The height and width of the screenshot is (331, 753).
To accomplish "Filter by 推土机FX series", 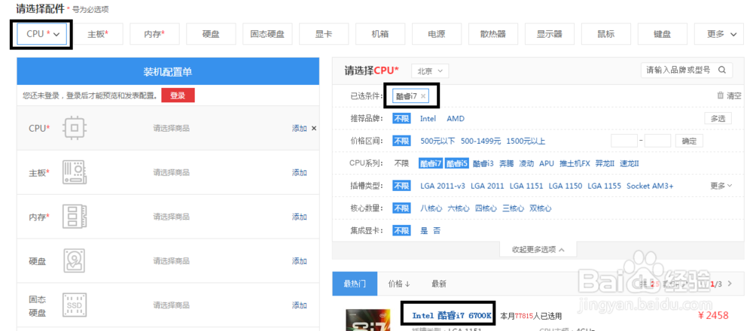I will (x=575, y=163).
